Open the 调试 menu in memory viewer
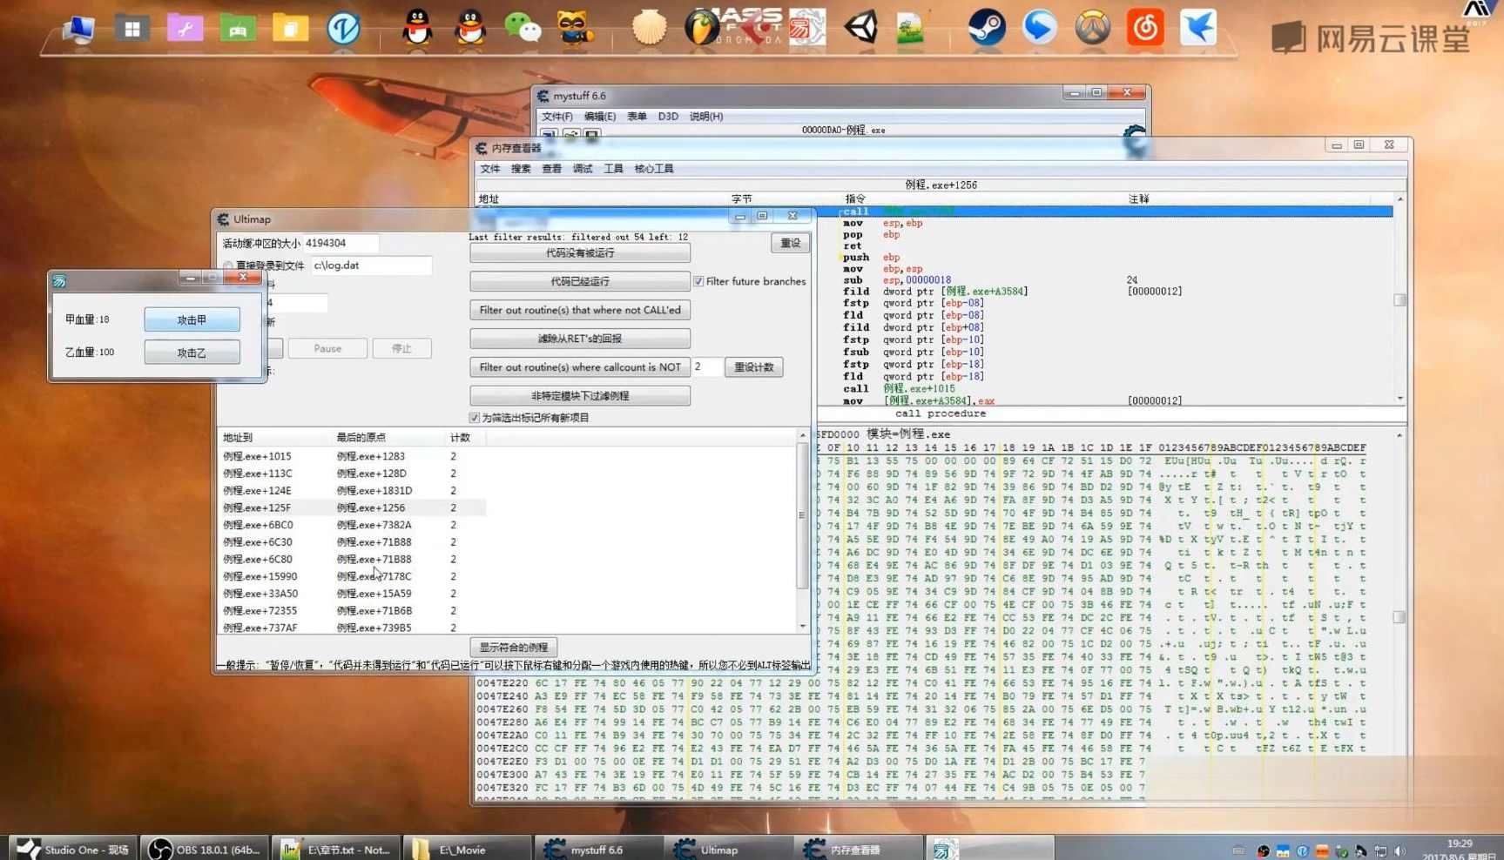The image size is (1504, 860). (x=582, y=169)
